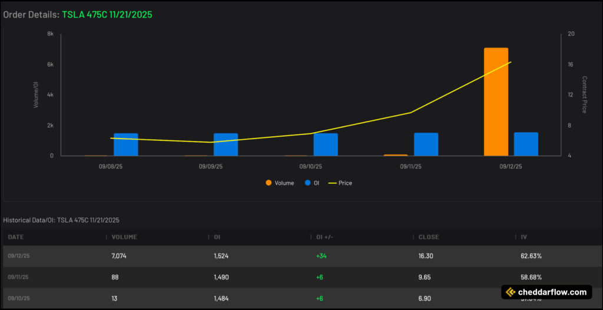Click the 09/09/25 x-axis label

click(211, 167)
